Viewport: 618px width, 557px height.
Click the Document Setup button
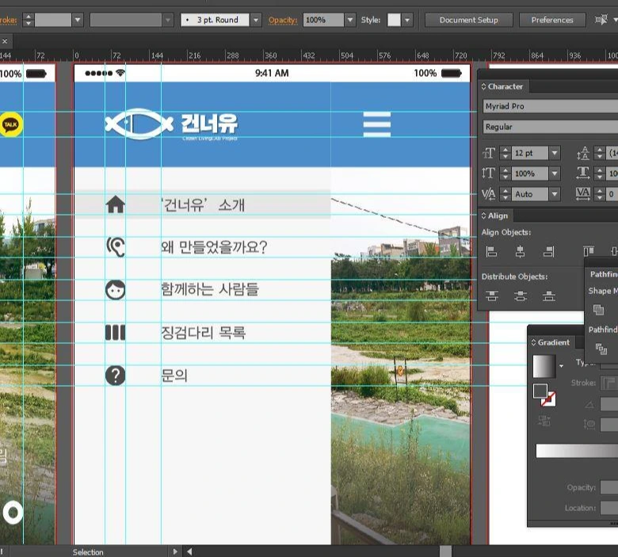[468, 20]
